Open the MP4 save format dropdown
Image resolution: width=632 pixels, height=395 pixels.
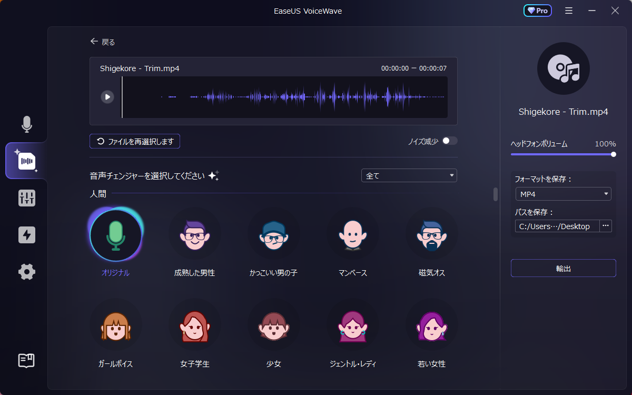click(x=563, y=194)
